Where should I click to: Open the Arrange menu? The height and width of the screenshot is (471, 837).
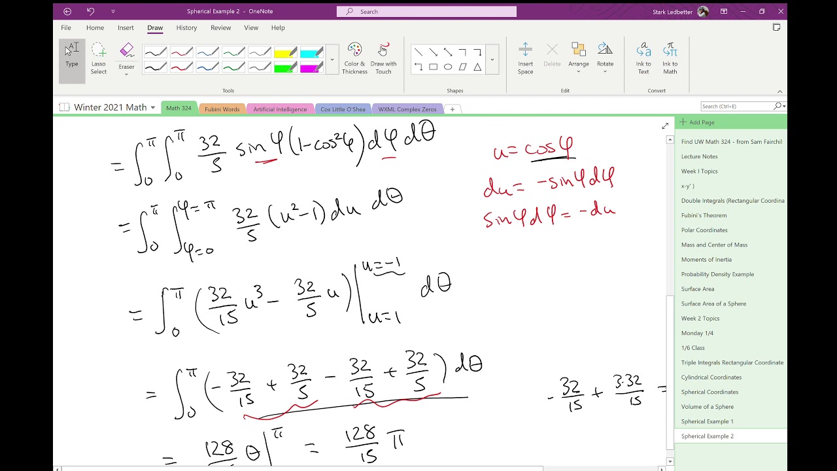point(579,59)
